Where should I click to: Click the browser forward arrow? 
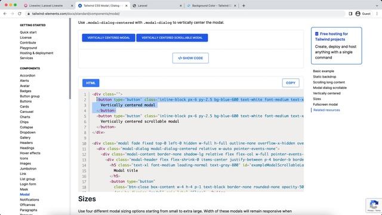tap(12, 14)
